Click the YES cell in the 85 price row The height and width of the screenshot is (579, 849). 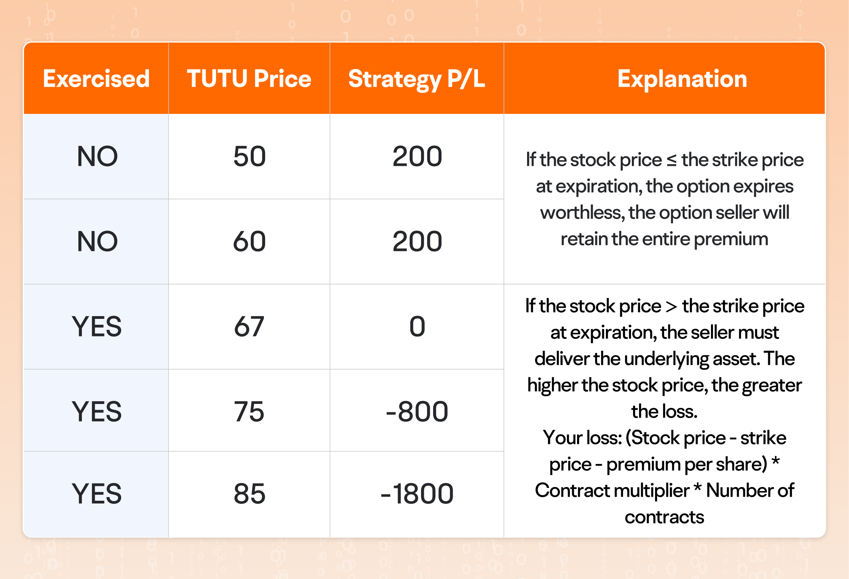pyautogui.click(x=96, y=494)
